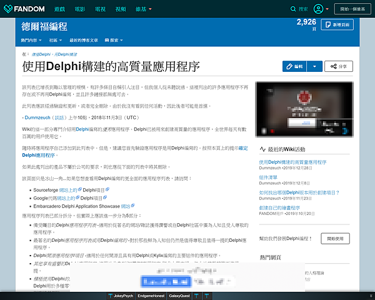Open Embarcadero Showcase 網站 link

(126, 206)
